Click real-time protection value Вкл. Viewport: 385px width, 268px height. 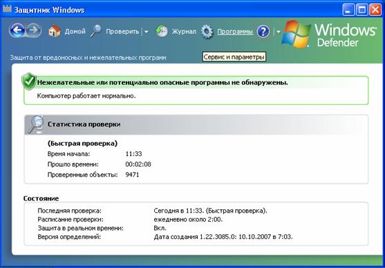(x=160, y=228)
